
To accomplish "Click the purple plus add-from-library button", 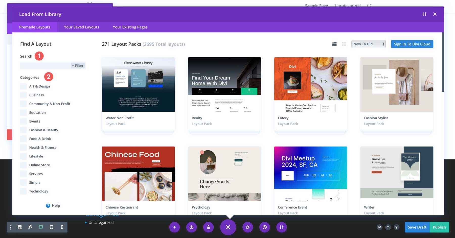I will [174, 227].
